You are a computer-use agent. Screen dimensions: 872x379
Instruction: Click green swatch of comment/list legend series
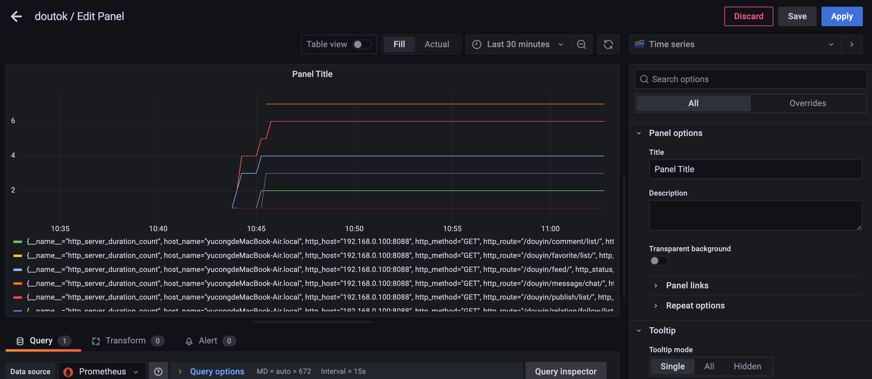click(18, 242)
